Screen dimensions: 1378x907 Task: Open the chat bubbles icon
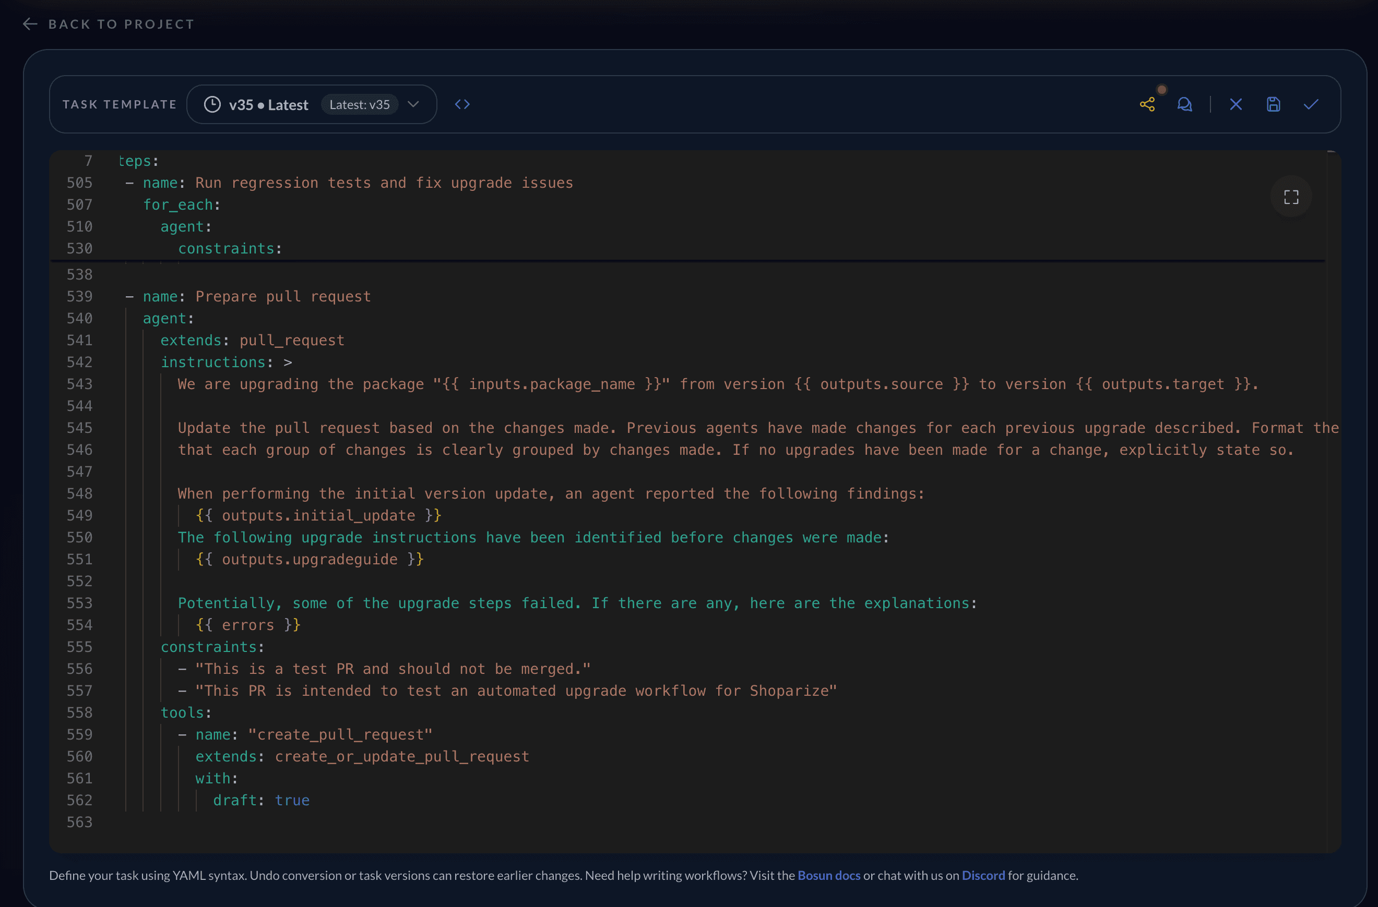pos(1185,105)
